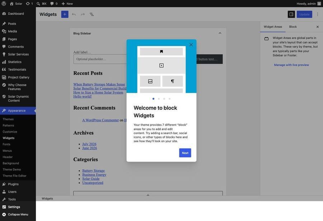Click the WordPress logo in admin bar
This screenshot has height=221, width=323.
(4, 4)
